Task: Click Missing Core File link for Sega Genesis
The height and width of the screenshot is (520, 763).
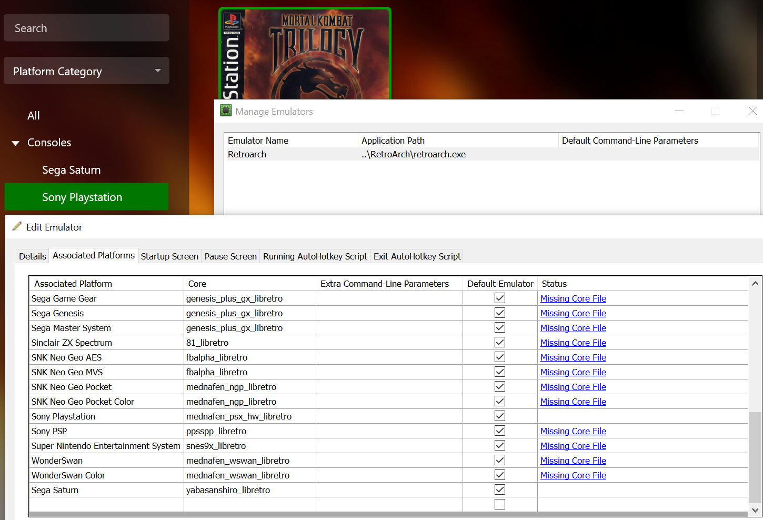Action: [573, 313]
